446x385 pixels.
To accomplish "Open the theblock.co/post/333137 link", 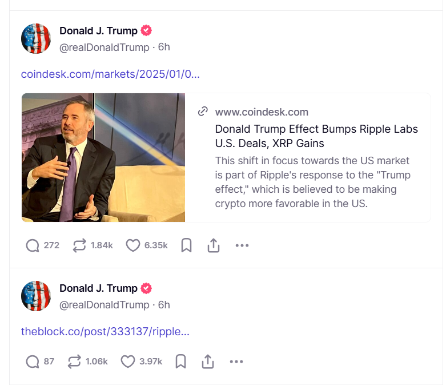I will coord(105,332).
